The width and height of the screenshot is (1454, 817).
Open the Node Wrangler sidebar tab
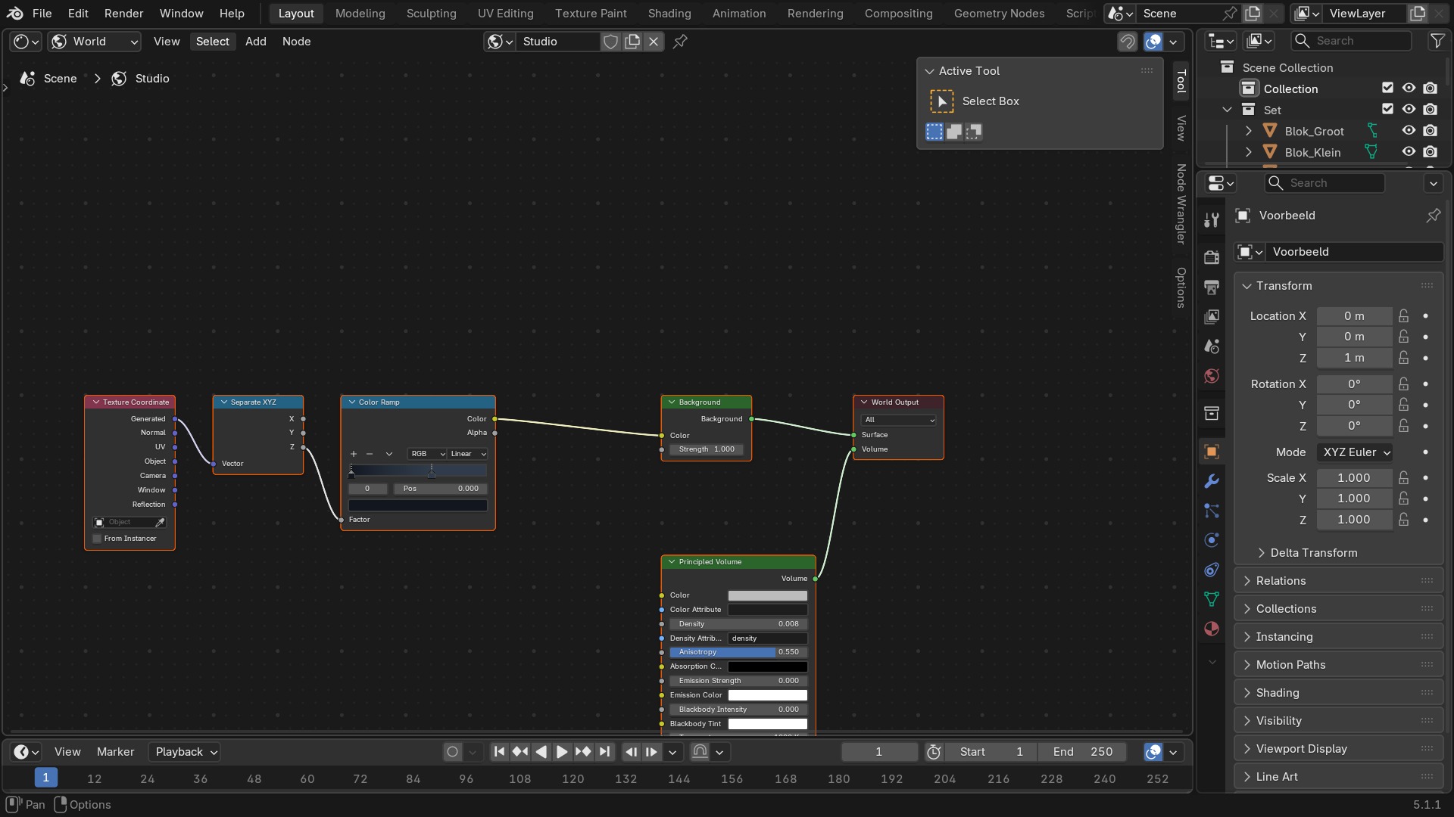(1181, 203)
